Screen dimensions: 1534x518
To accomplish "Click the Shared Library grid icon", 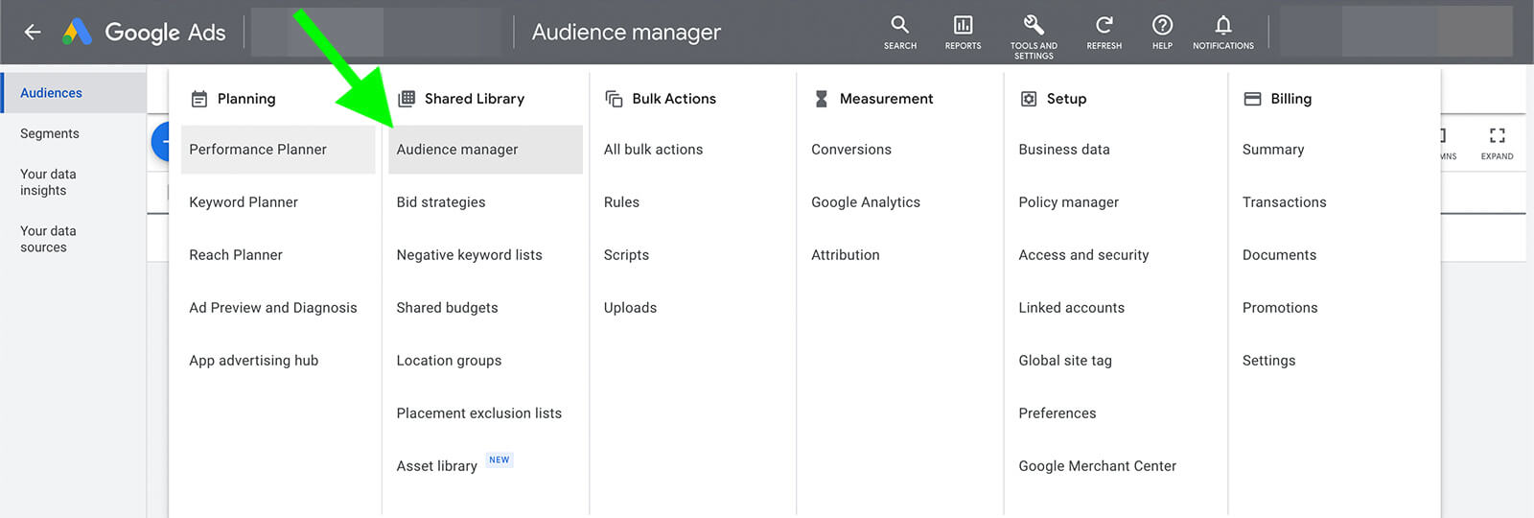I will (407, 98).
